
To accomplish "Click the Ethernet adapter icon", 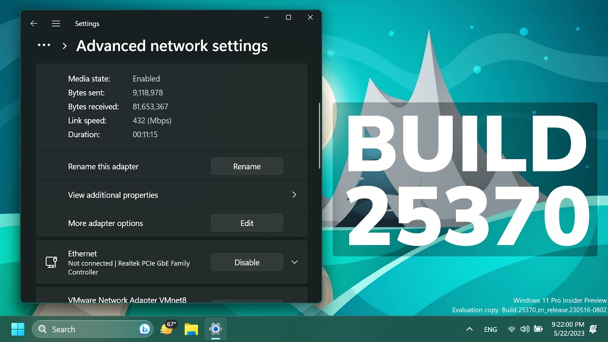I will (x=51, y=262).
